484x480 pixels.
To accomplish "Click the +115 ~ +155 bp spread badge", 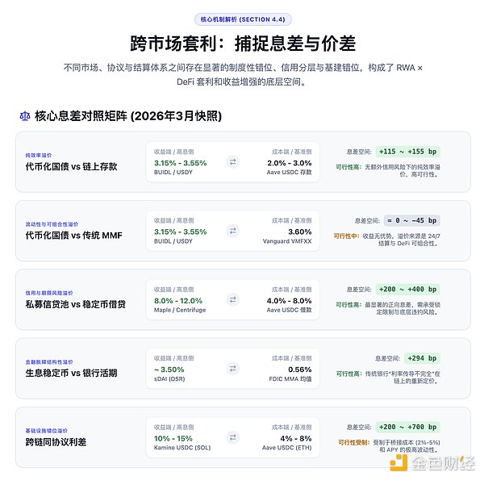I will (x=407, y=151).
